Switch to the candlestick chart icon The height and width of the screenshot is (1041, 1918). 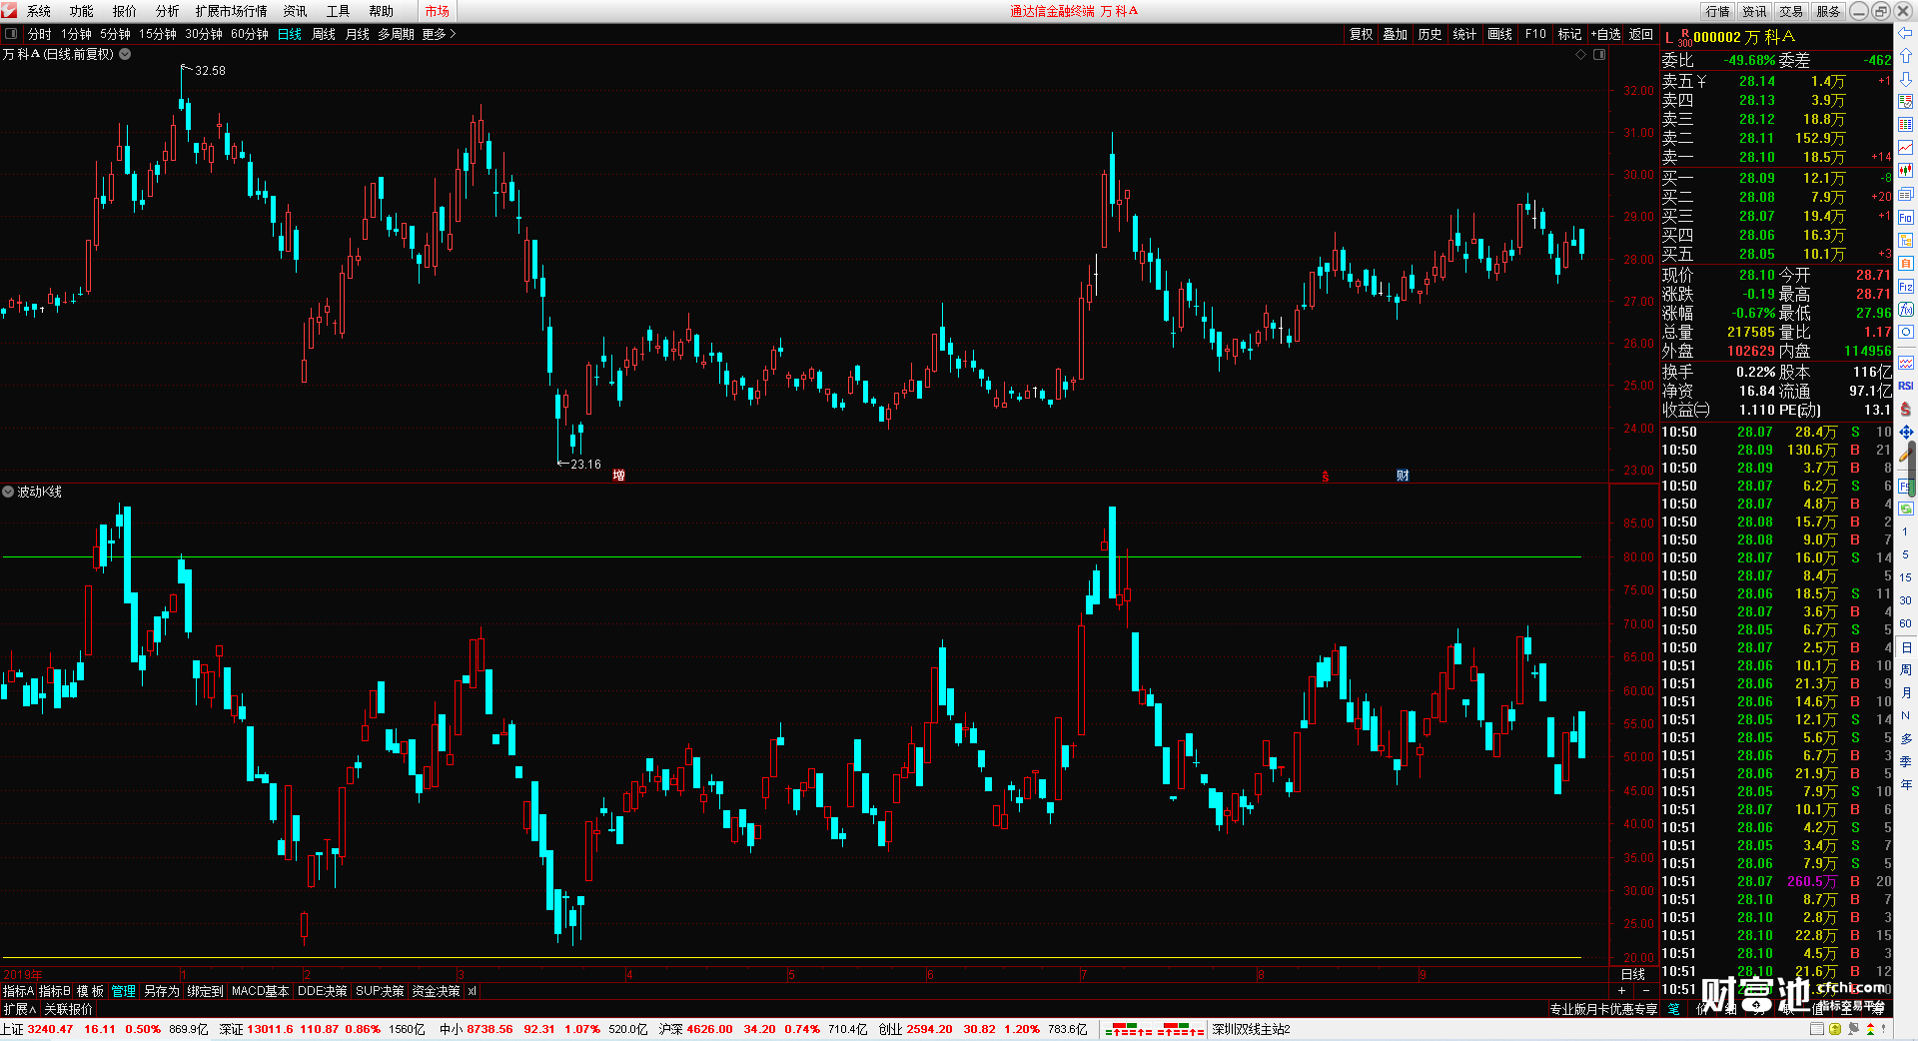1905,171
